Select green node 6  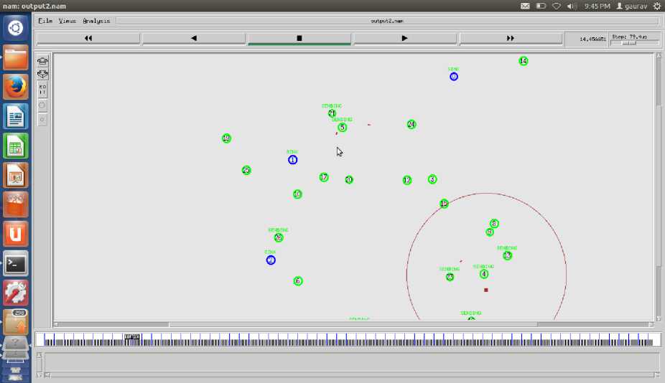coord(298,281)
